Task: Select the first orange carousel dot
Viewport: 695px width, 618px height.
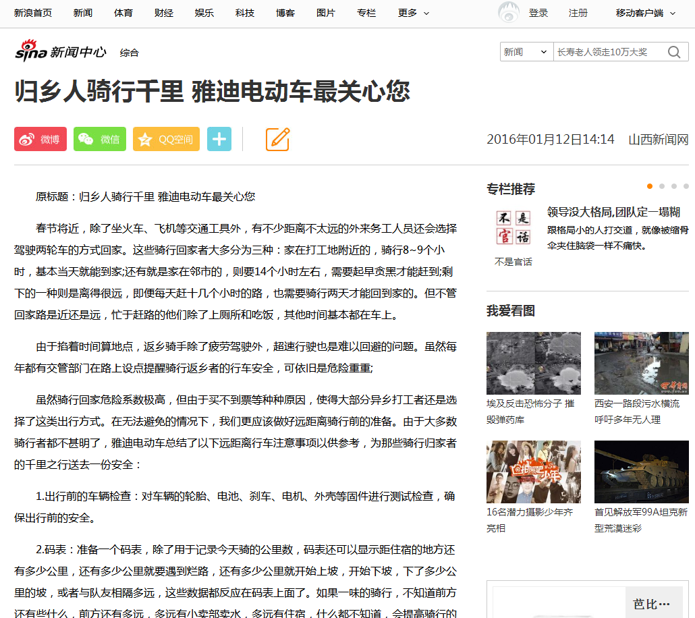Action: pyautogui.click(x=650, y=186)
